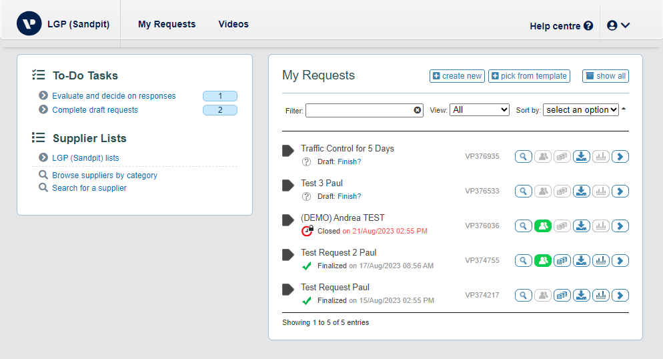This screenshot has width=663, height=359.
Task: Expand the user account menu
Action: pos(618,25)
